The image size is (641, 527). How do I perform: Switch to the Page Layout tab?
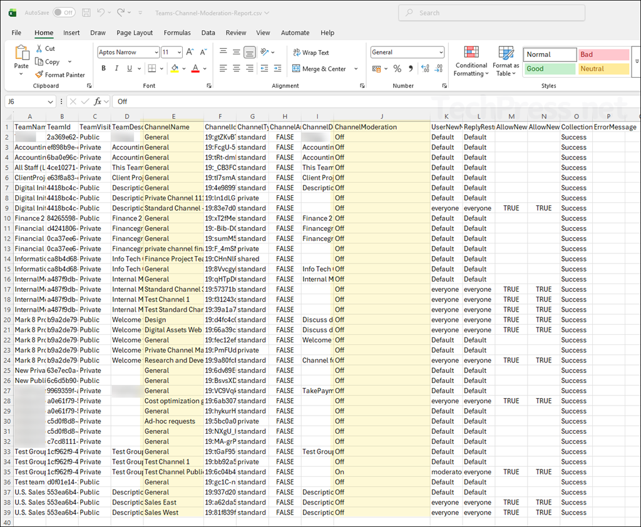[x=135, y=33]
